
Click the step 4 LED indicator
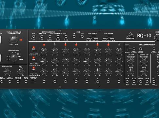(76, 45)
